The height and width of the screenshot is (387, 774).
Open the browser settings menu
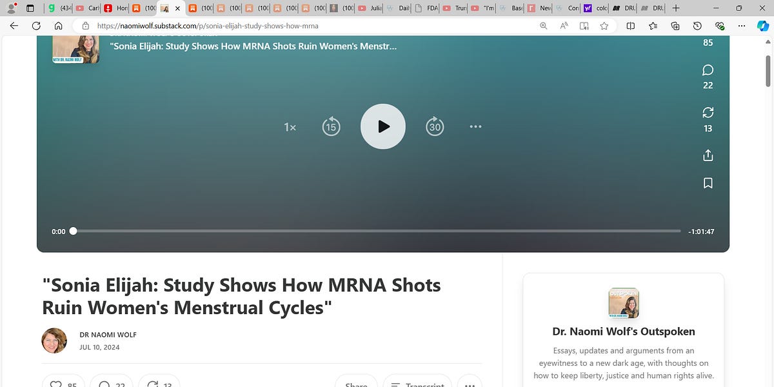[741, 26]
